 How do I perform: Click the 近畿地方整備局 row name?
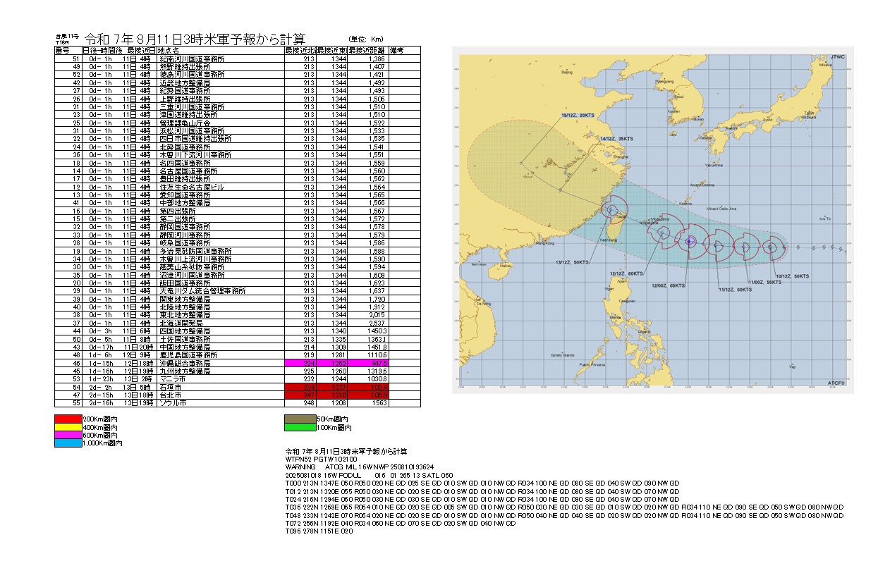click(185, 82)
